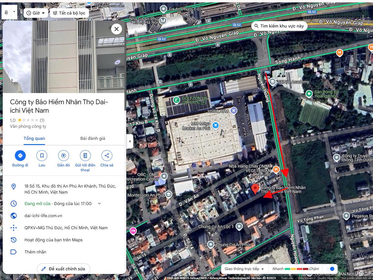Select the Tổng quan tab

35,138
